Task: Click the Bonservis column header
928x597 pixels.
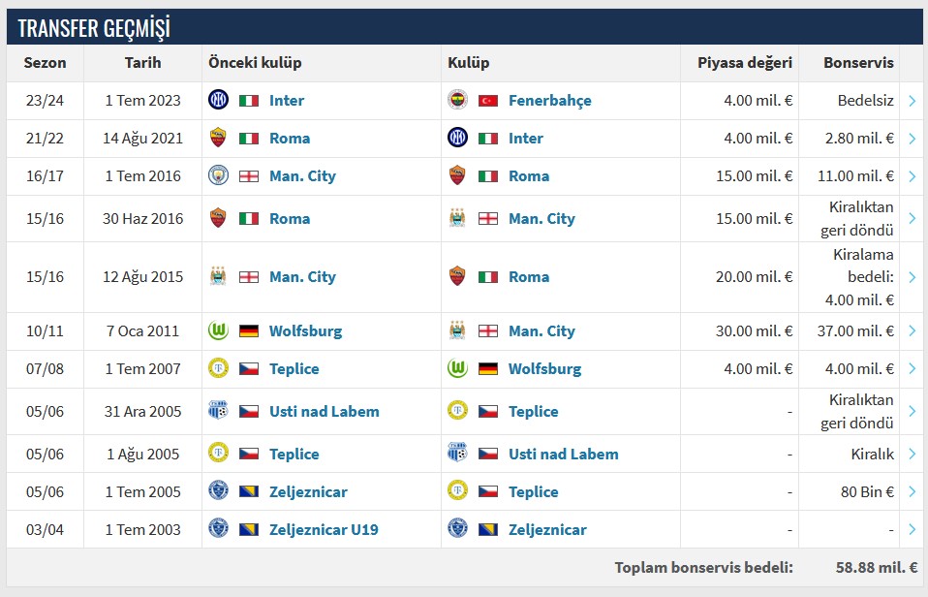Action: coord(858,63)
